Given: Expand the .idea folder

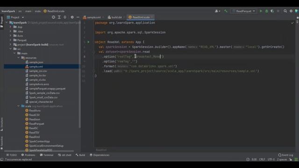Looking at the screenshot, I should click(10, 31).
